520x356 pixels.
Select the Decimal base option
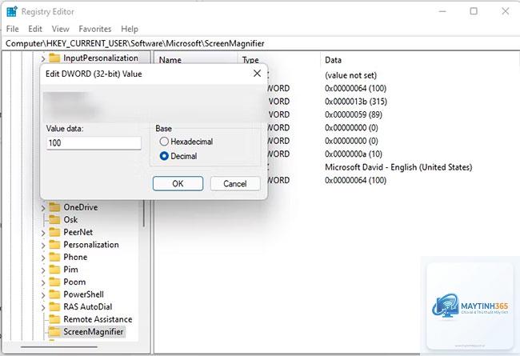(164, 156)
